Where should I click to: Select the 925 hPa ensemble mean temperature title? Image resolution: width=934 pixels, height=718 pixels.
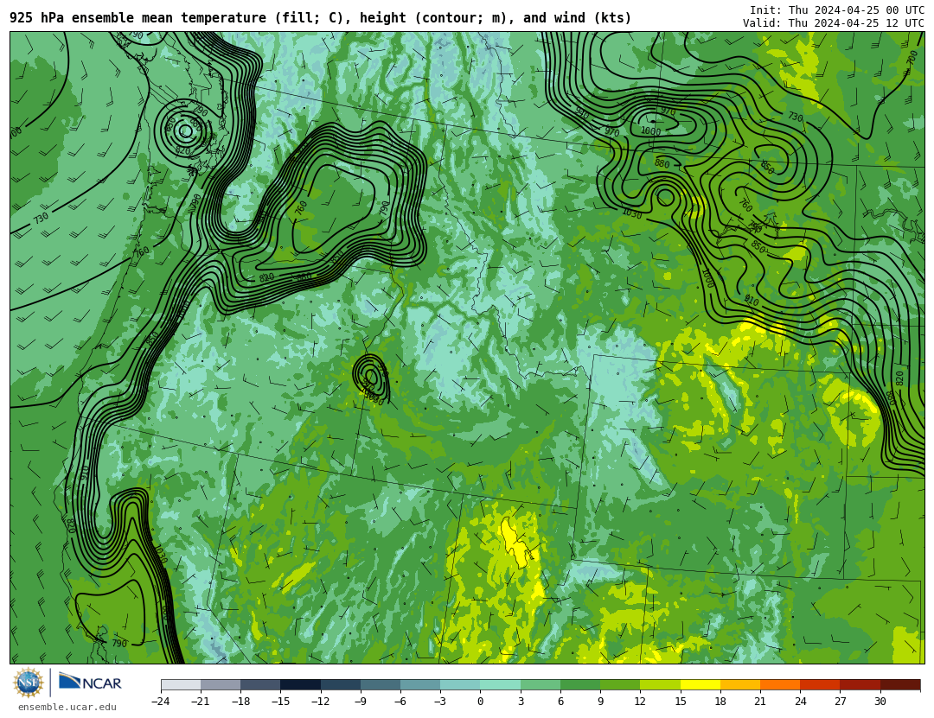coord(321,18)
